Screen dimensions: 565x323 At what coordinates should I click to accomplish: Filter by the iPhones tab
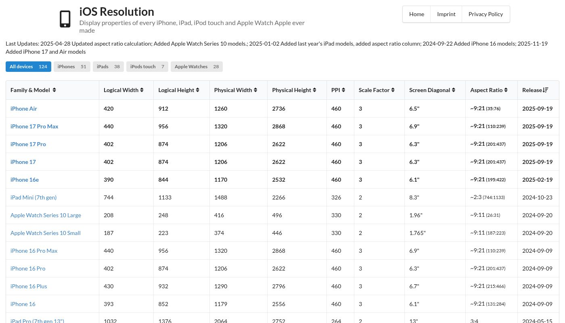pos(72,67)
